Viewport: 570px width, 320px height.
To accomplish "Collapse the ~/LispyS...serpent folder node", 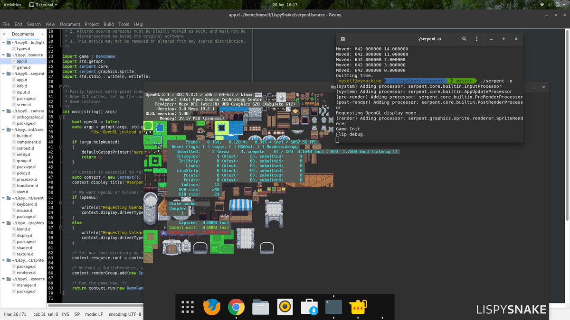I will coord(4,74).
